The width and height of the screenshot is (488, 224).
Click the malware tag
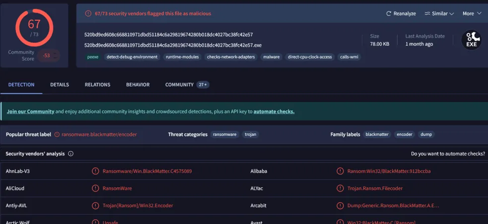pyautogui.click(x=272, y=57)
